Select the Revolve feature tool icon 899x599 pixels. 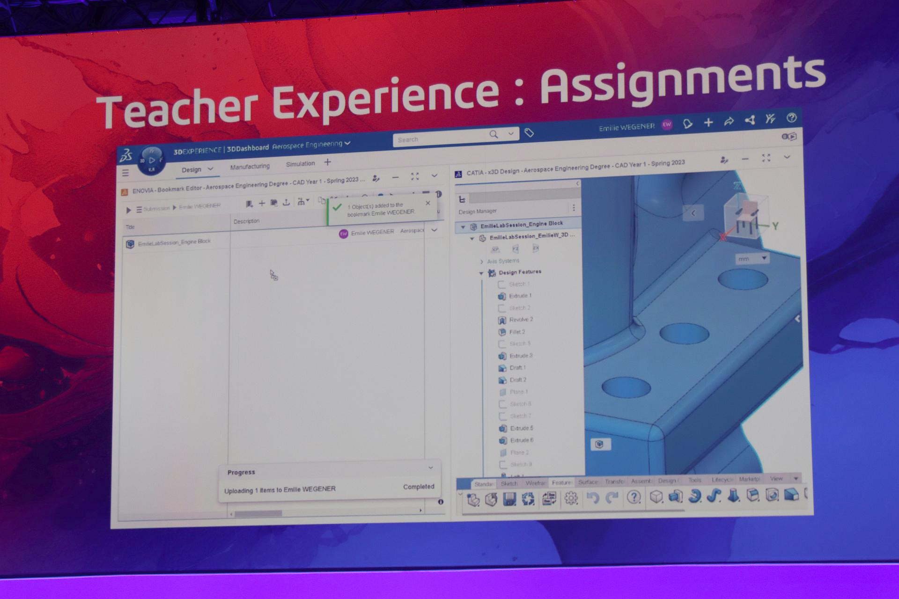[695, 496]
